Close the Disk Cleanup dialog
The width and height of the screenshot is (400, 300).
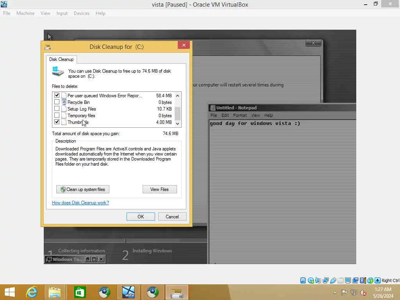(x=184, y=45)
